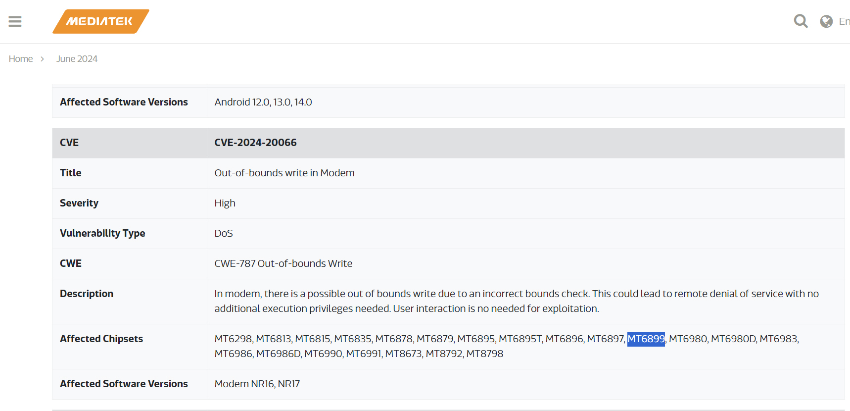Click the 'Vulnerability Type' row label
850x411 pixels.
tap(102, 233)
